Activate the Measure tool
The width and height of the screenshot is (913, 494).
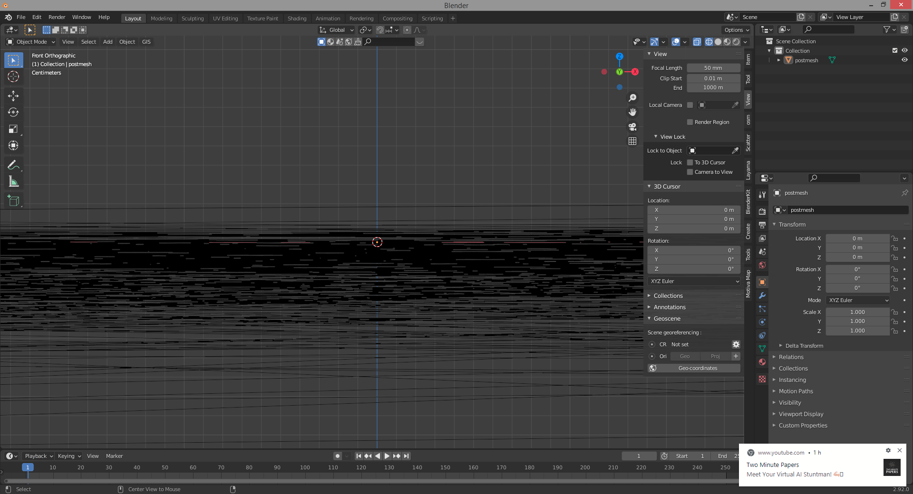click(x=13, y=181)
